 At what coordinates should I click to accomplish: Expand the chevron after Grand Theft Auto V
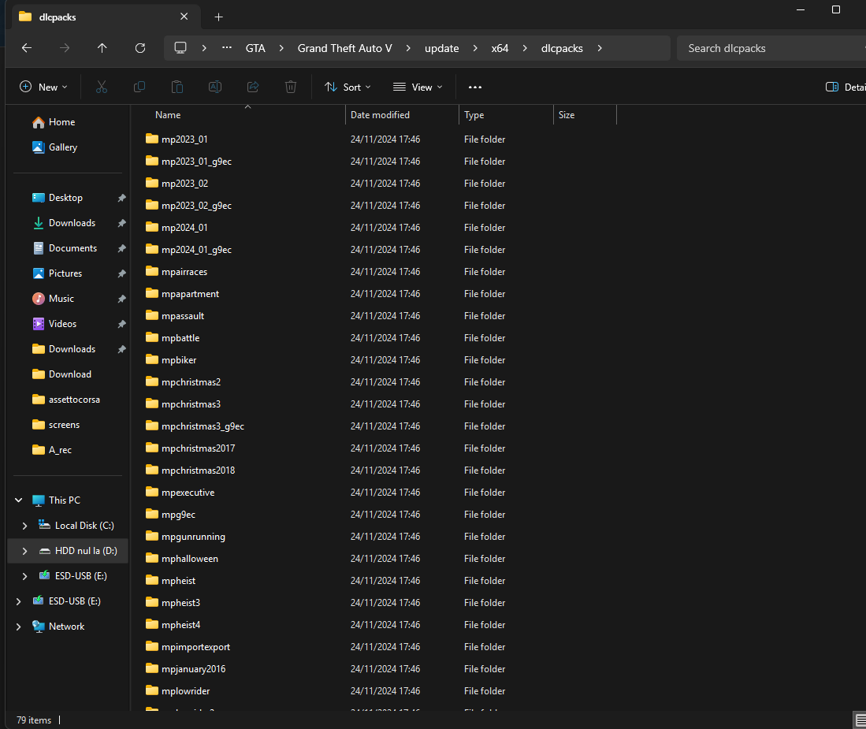(x=408, y=48)
